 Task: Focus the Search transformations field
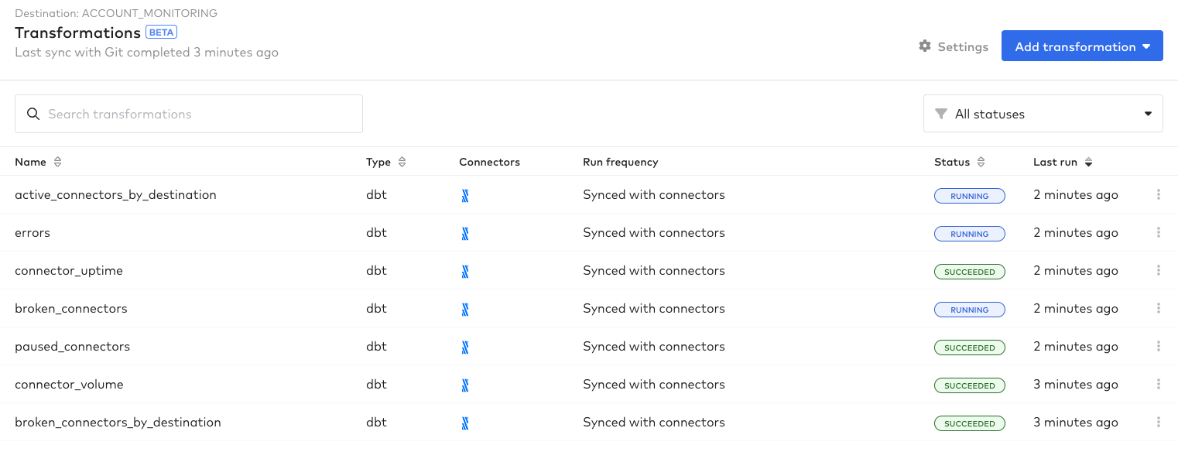pos(189,114)
